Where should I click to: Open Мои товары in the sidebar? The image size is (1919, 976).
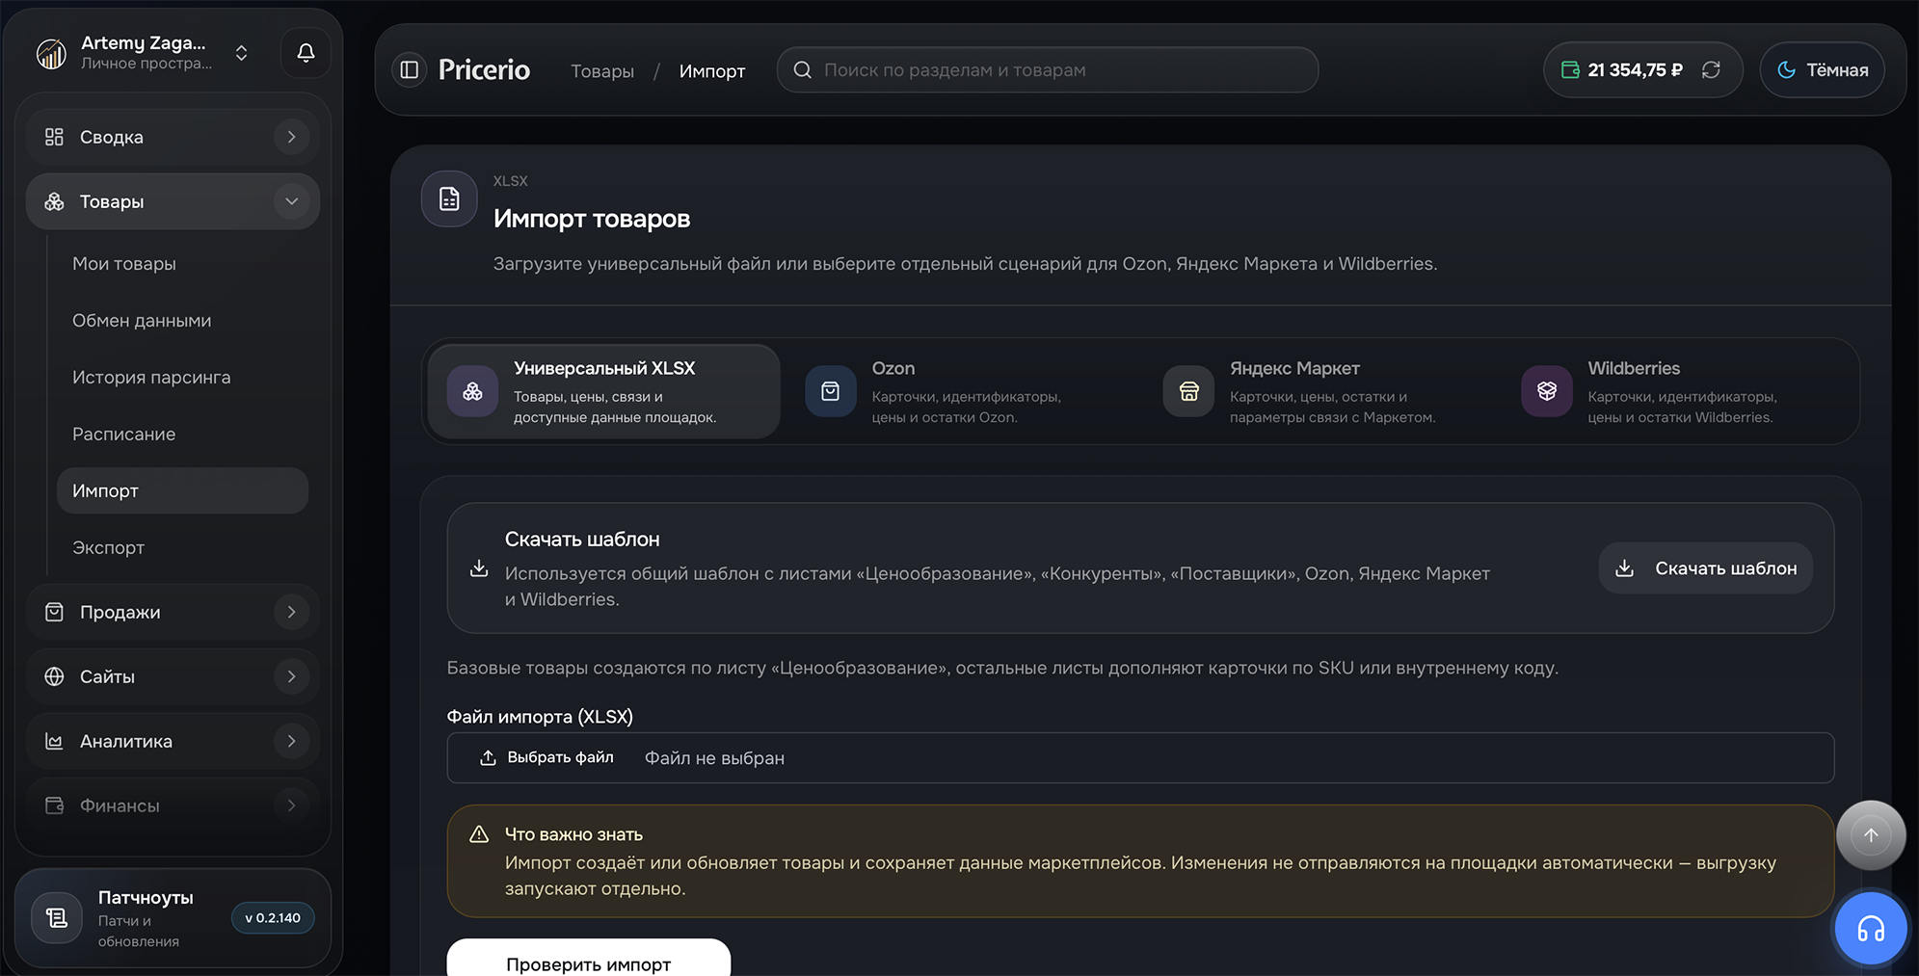(182, 264)
